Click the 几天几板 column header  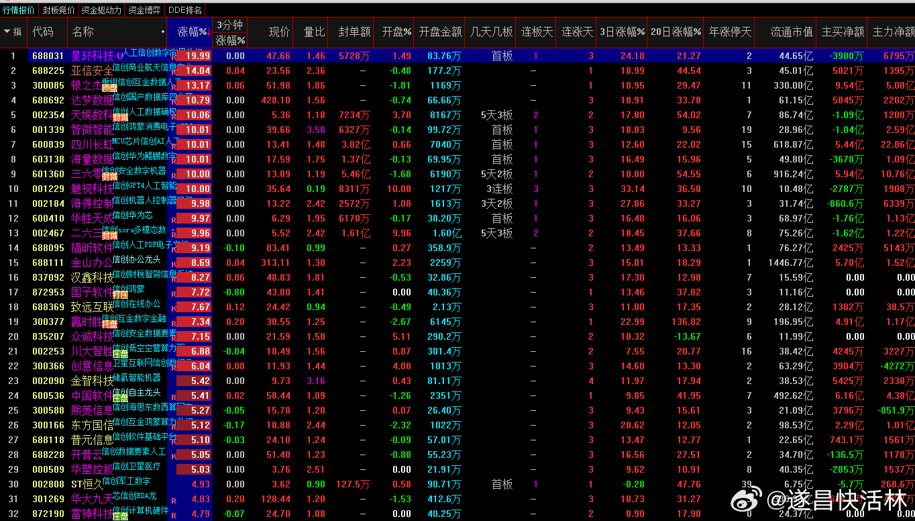click(492, 32)
